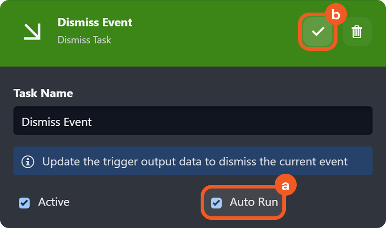This screenshot has height=228, width=386.
Task: Click dark panel area between Active and Auto Run
Action: (135, 203)
